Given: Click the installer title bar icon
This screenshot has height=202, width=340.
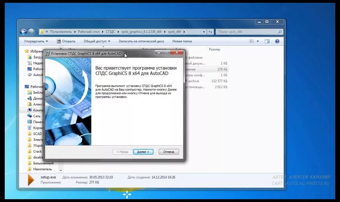Looking at the screenshot, I should [48, 53].
